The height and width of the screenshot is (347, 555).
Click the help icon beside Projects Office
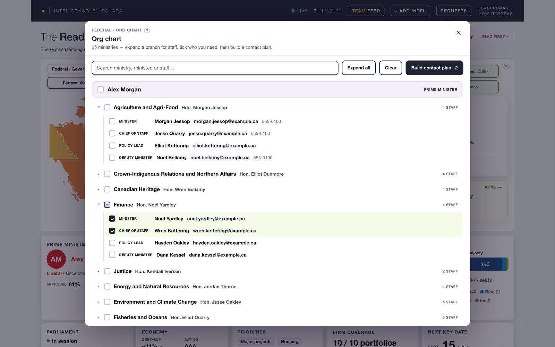pos(506,66)
